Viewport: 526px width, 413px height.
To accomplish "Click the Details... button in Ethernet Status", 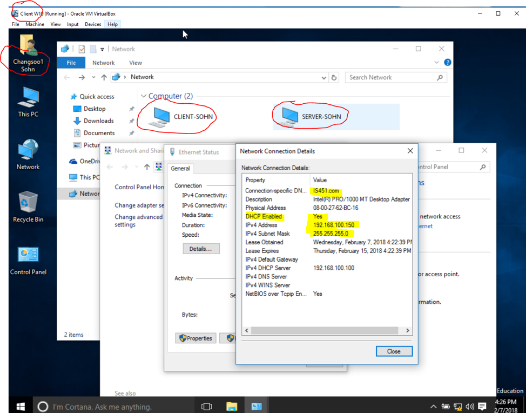I will [200, 249].
